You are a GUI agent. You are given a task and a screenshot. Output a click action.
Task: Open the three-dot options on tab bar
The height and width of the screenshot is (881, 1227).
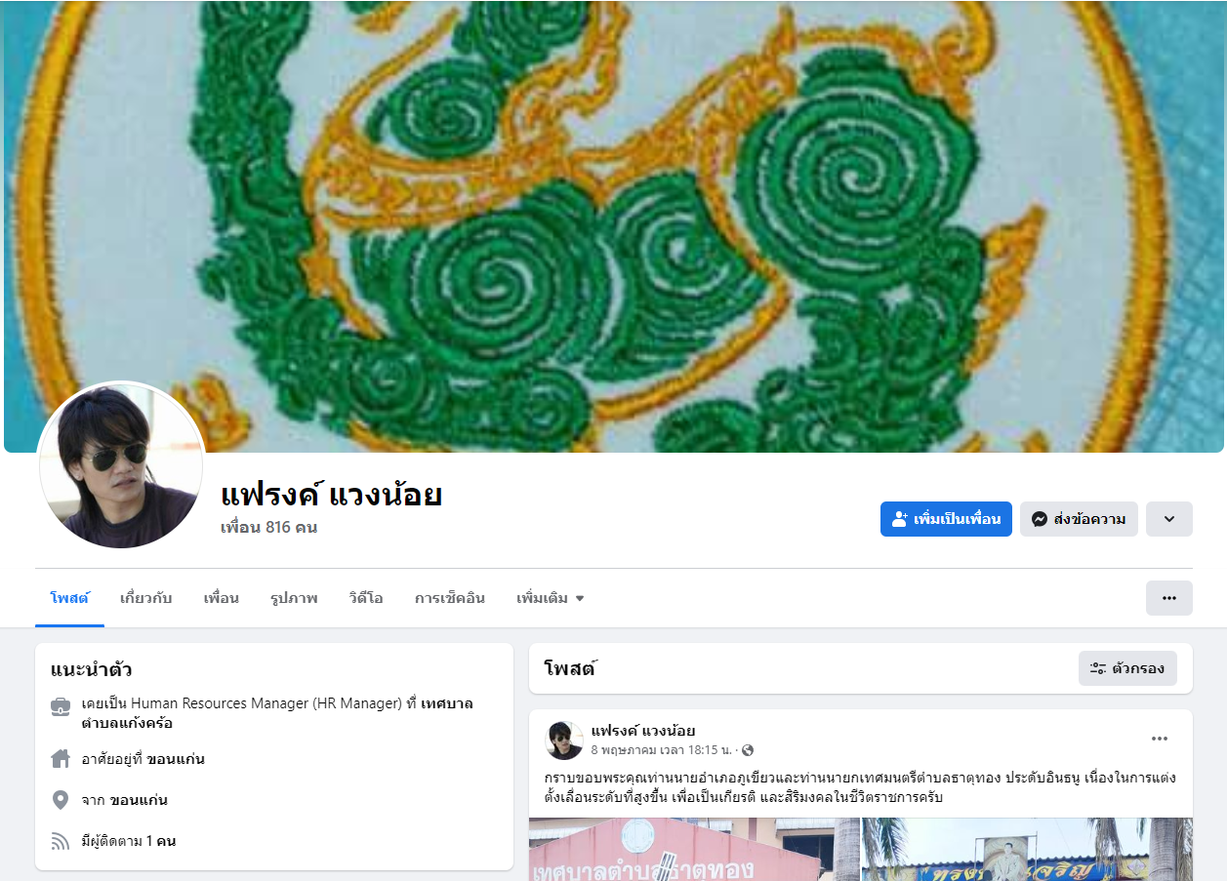pyautogui.click(x=1169, y=598)
